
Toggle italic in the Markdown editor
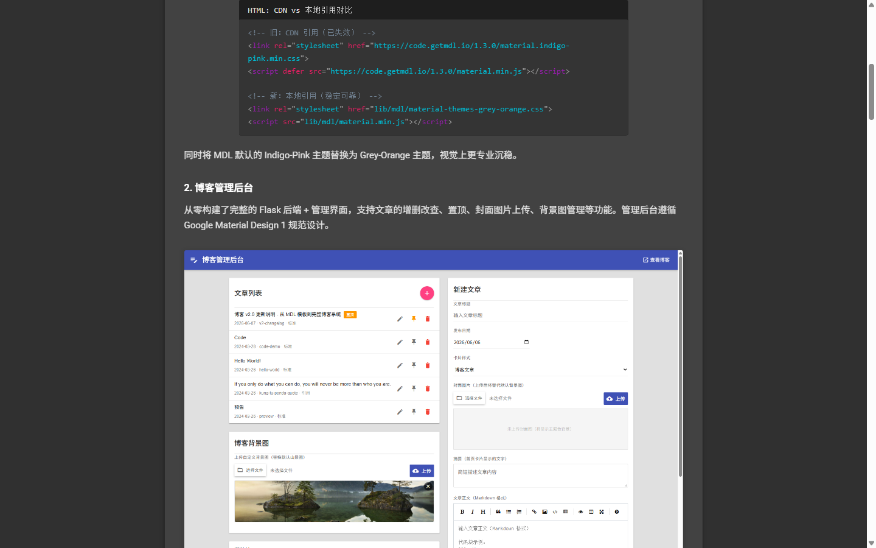(x=473, y=512)
